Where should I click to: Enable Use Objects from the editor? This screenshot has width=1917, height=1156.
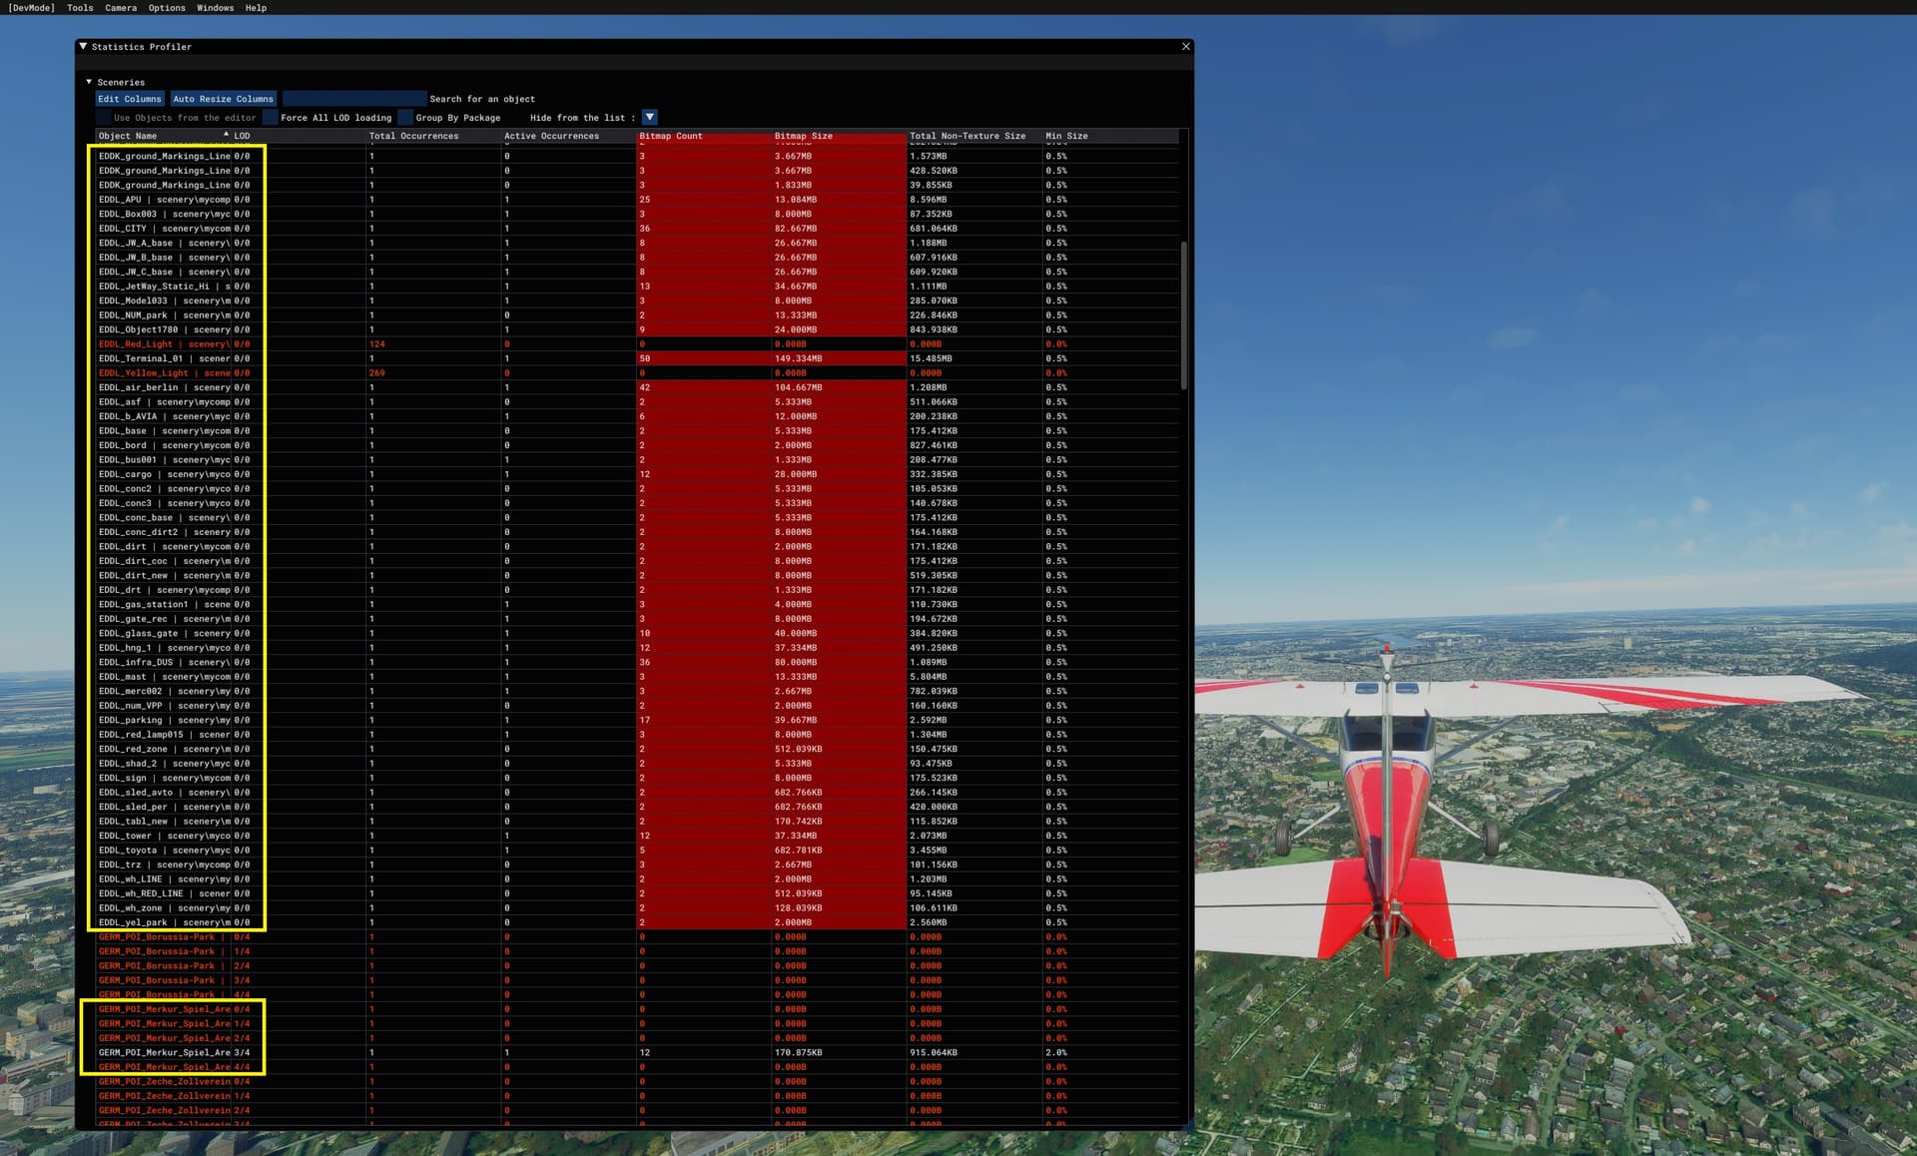pyautogui.click(x=105, y=117)
